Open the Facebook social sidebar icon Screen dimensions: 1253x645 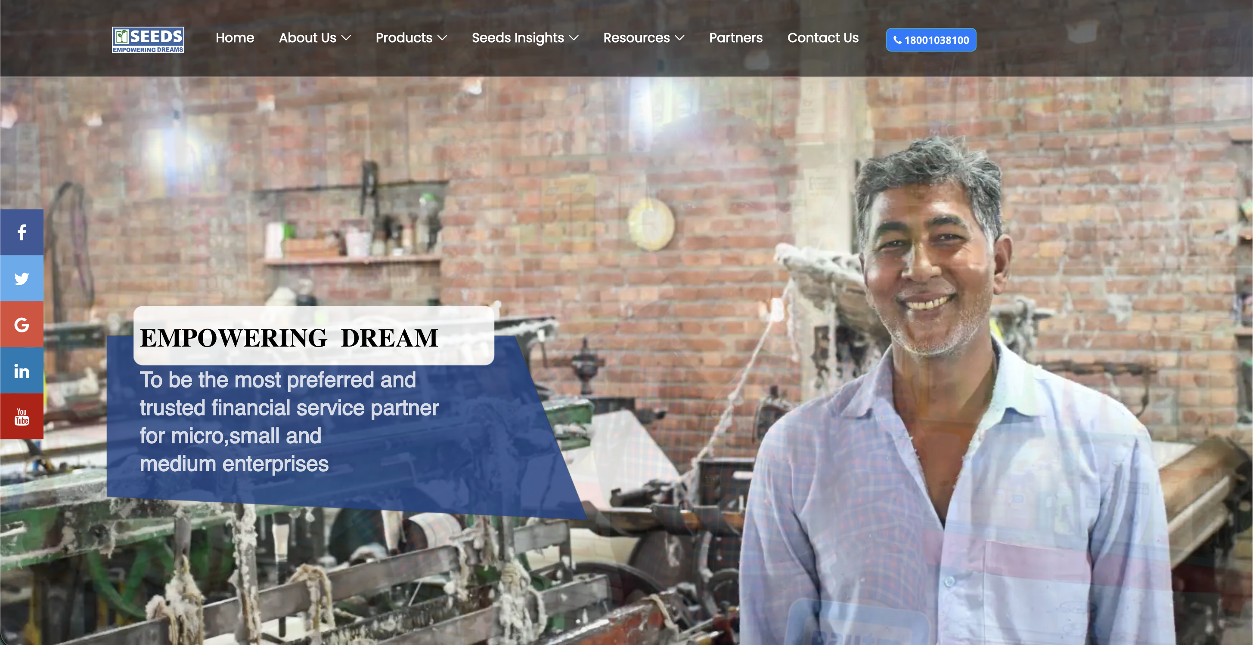pos(22,232)
